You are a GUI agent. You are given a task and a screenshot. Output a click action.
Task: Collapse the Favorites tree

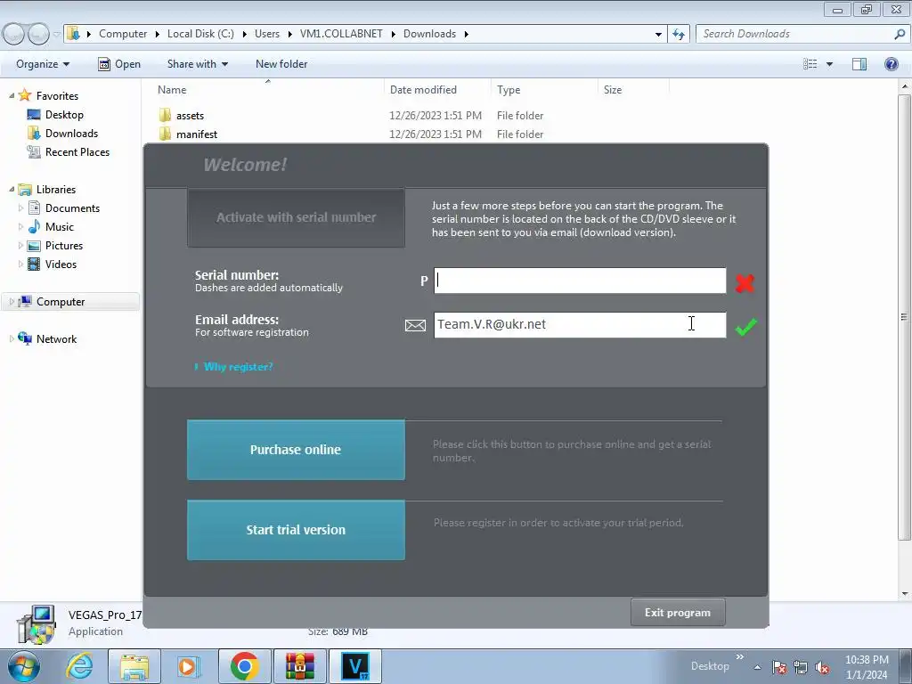12,95
